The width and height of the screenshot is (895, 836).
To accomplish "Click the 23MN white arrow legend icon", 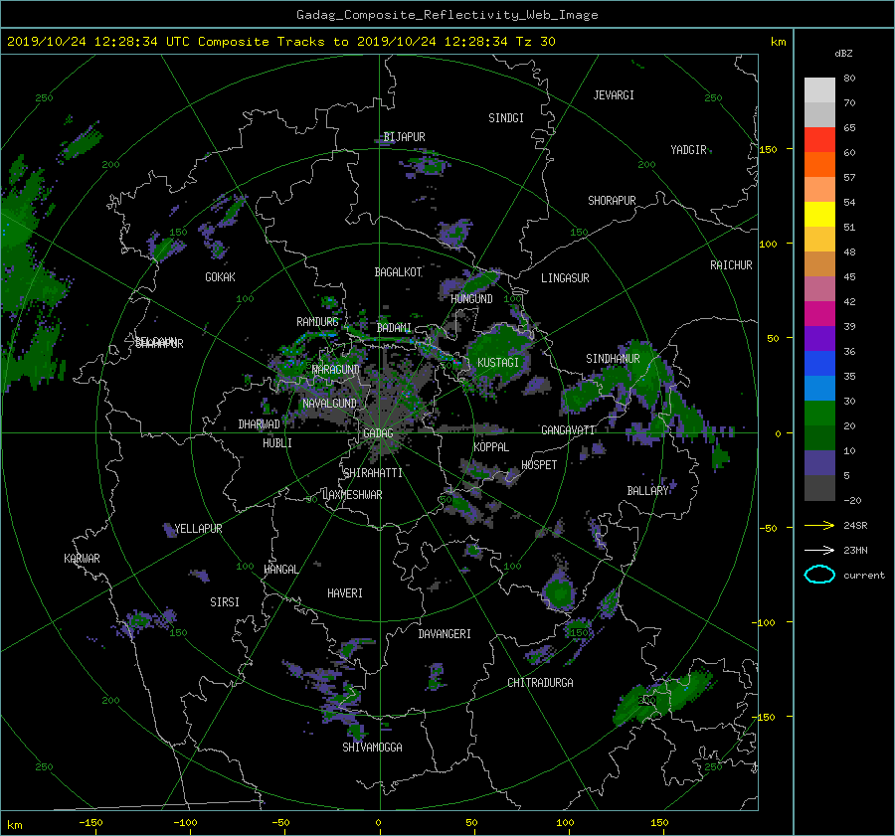I will 819,550.
